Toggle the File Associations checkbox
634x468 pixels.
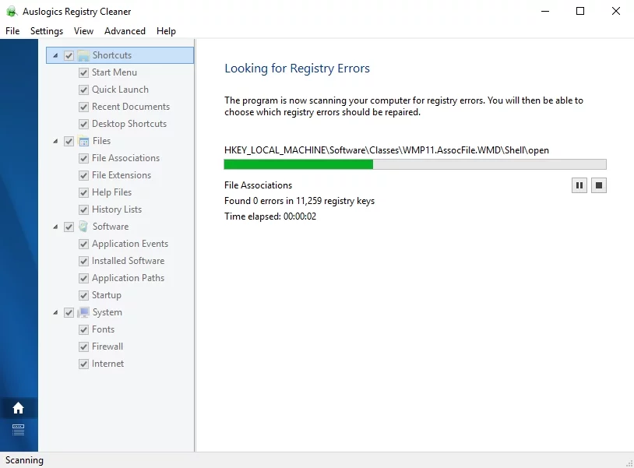83,158
